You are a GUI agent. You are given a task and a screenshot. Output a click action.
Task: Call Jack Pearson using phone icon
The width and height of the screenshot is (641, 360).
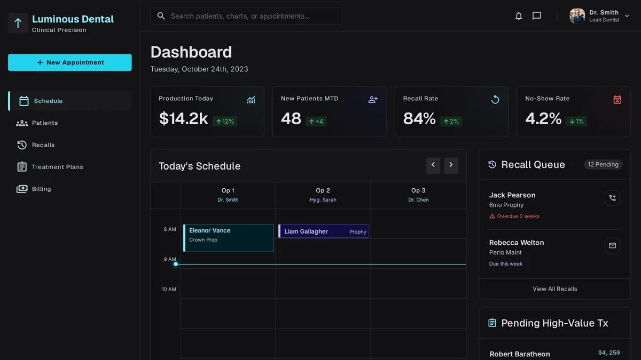click(x=612, y=198)
